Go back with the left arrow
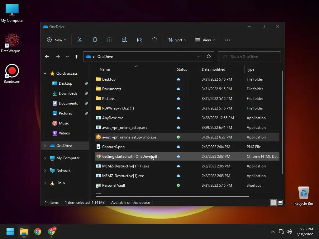 point(47,57)
